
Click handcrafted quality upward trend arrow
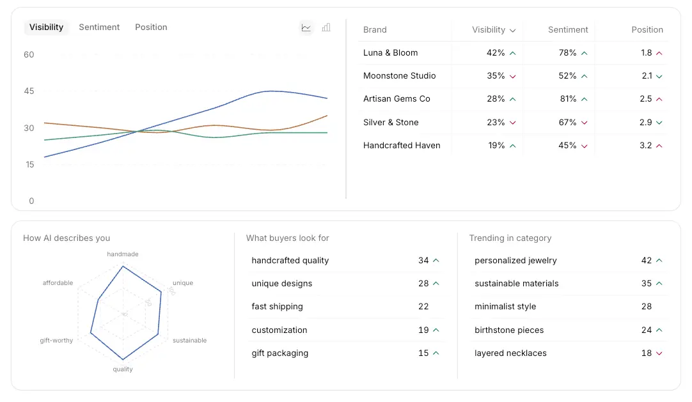pyautogui.click(x=436, y=261)
